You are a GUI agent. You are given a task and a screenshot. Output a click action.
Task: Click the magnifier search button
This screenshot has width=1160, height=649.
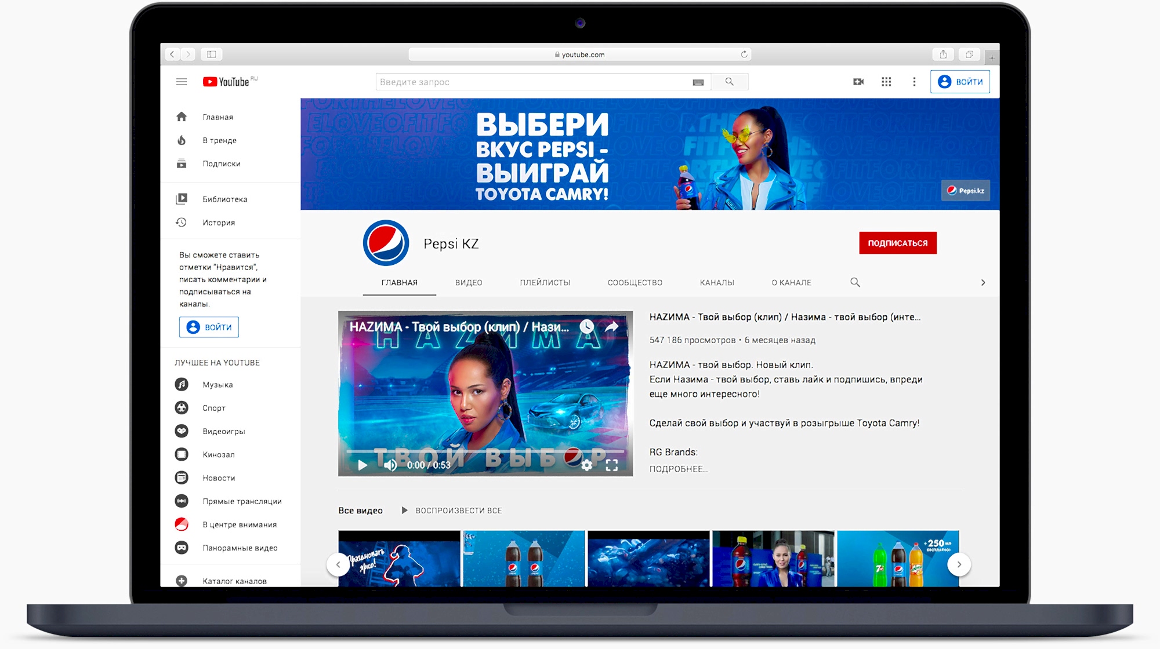[730, 82]
